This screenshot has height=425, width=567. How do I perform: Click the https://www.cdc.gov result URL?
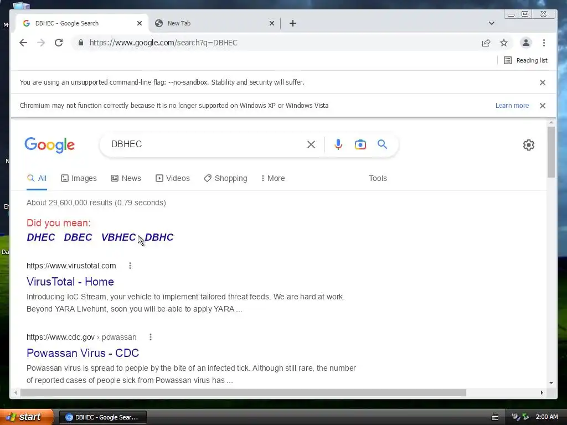coord(81,337)
